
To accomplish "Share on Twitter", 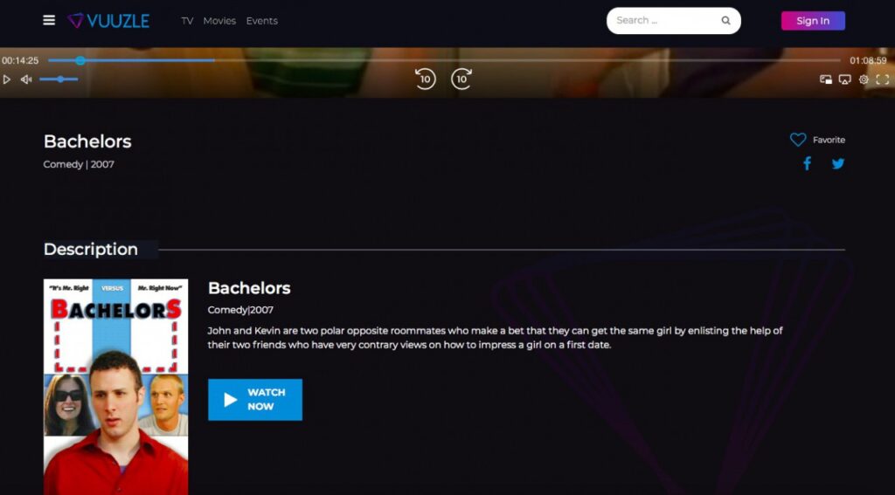I will (838, 164).
